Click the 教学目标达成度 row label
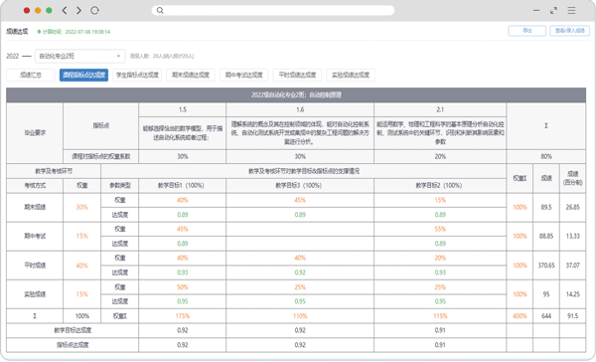This screenshot has width=596, height=362. (x=73, y=330)
